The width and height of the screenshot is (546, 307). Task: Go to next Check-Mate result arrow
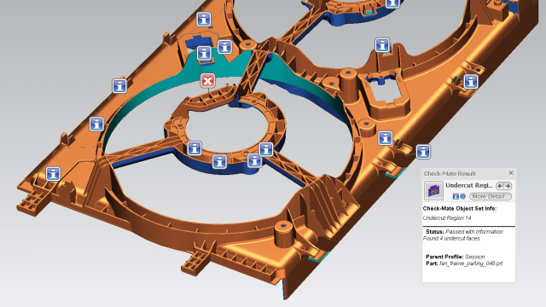pos(508,186)
